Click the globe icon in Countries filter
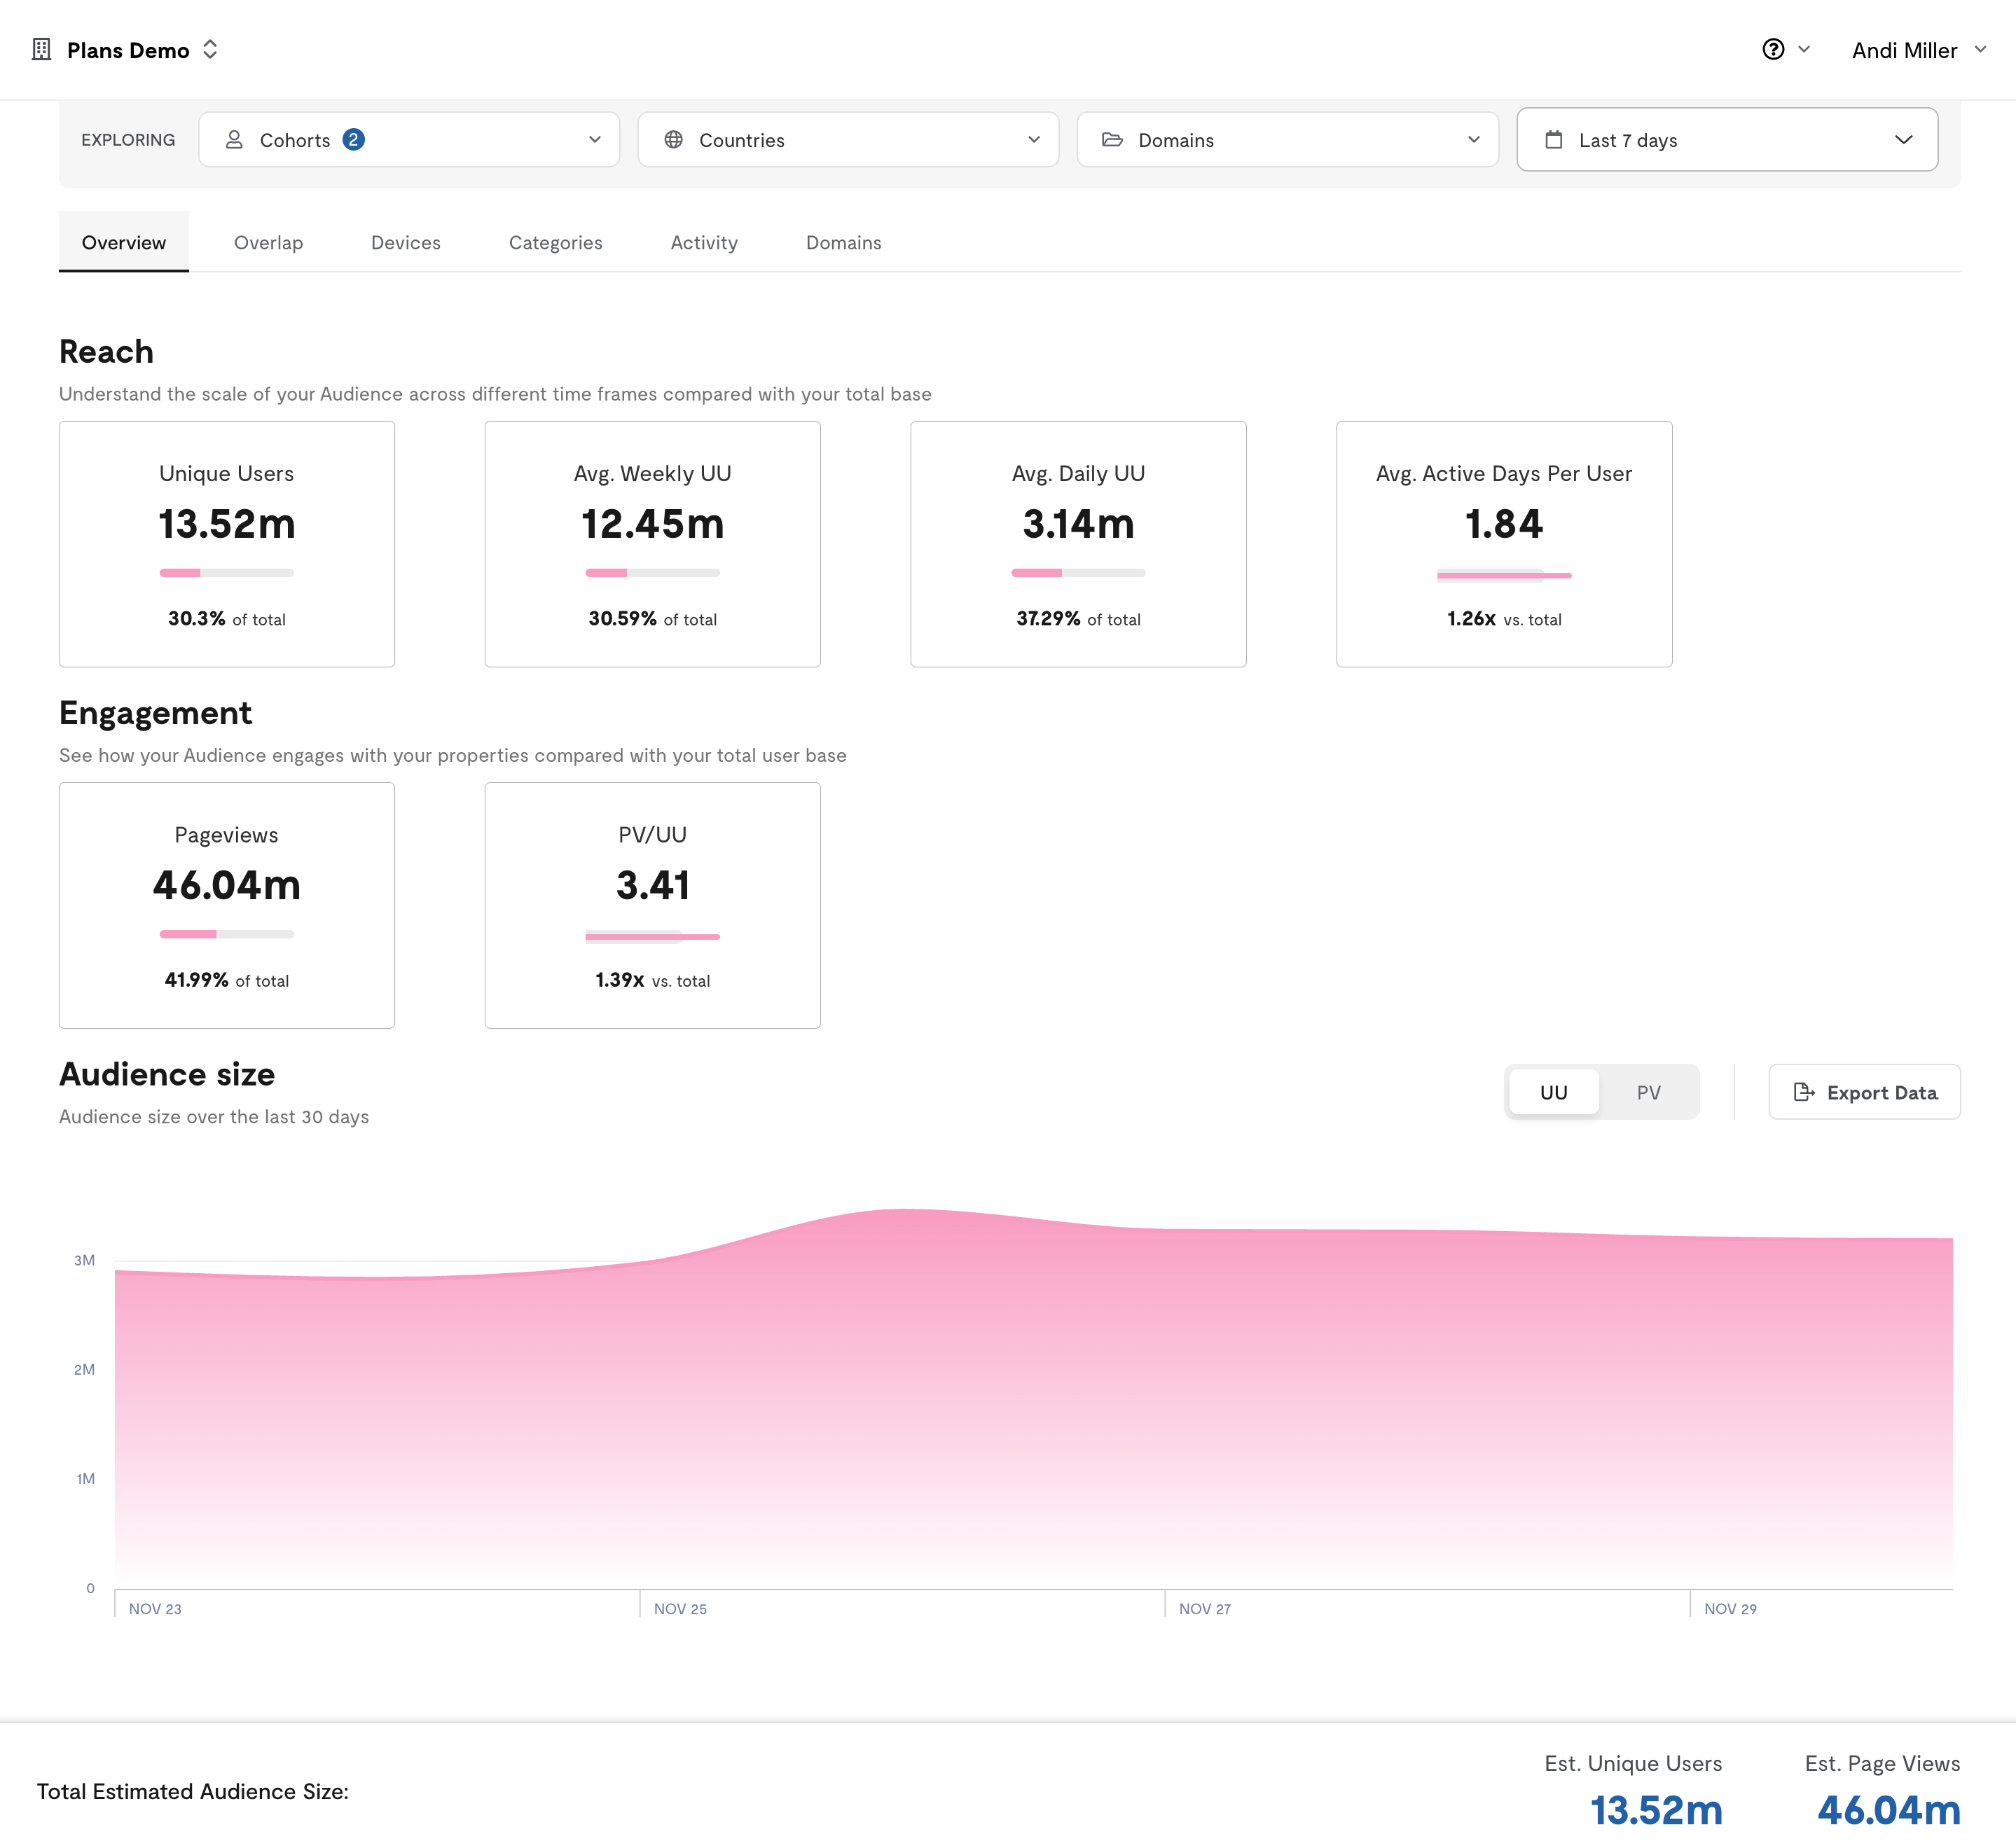Screen dimensions: 2016x1846 674,140
